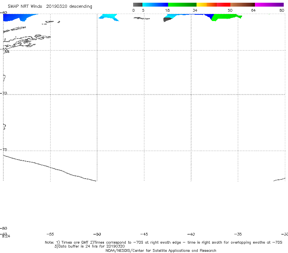
Task: Click the coastline curve ending near -50 longitude
Action: pyautogui.click(x=49, y=168)
